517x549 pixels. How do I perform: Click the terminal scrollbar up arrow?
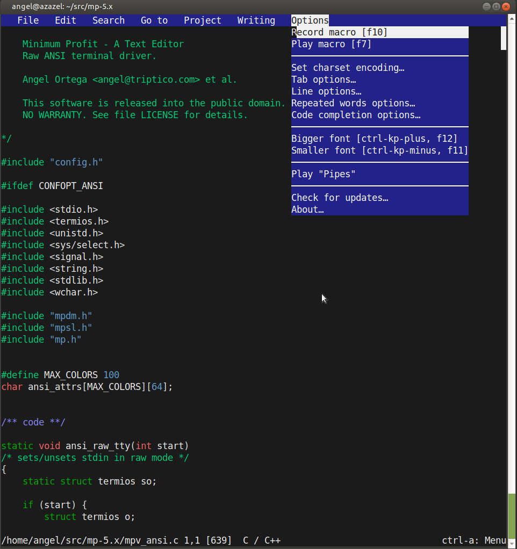512,18
